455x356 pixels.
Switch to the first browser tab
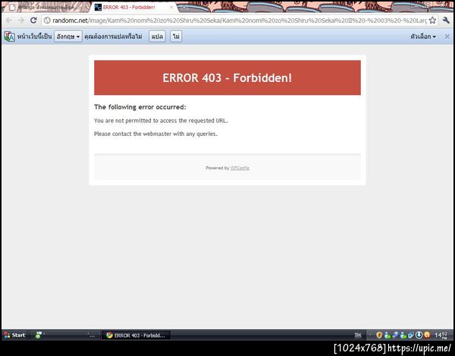click(46, 8)
